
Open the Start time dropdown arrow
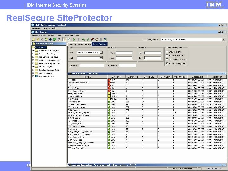click(101, 52)
